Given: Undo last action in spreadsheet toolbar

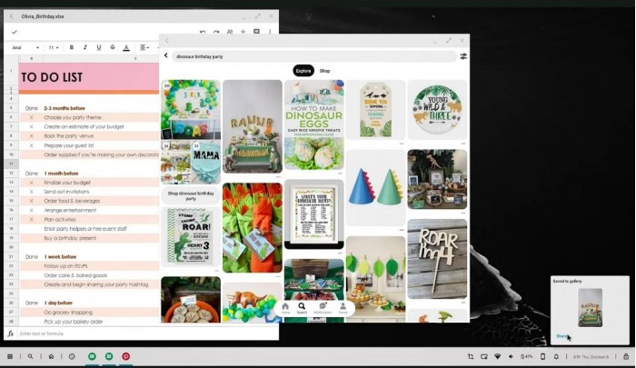Looking at the screenshot, I should coord(203,32).
